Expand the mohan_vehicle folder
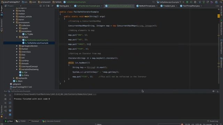Image resolution: width=223 pixels, height=125 pixels. [x=14, y=17]
